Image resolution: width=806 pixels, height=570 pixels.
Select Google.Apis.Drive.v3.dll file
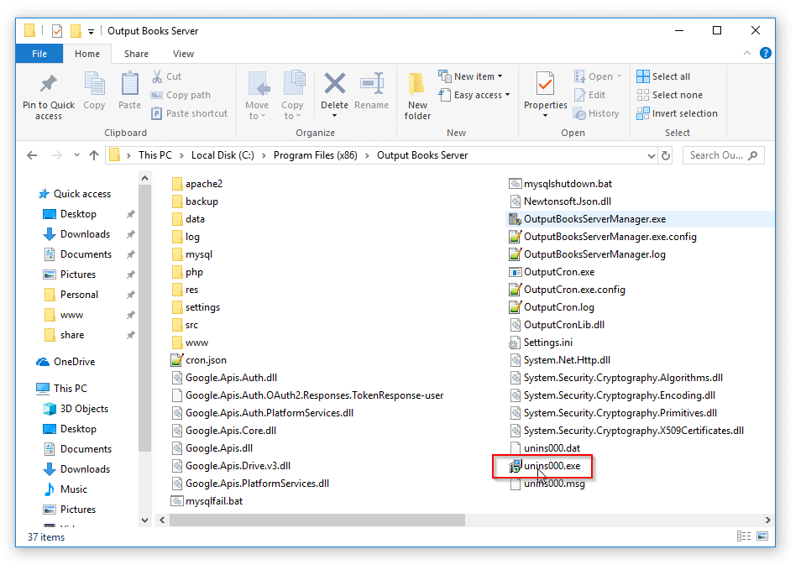[x=231, y=466]
